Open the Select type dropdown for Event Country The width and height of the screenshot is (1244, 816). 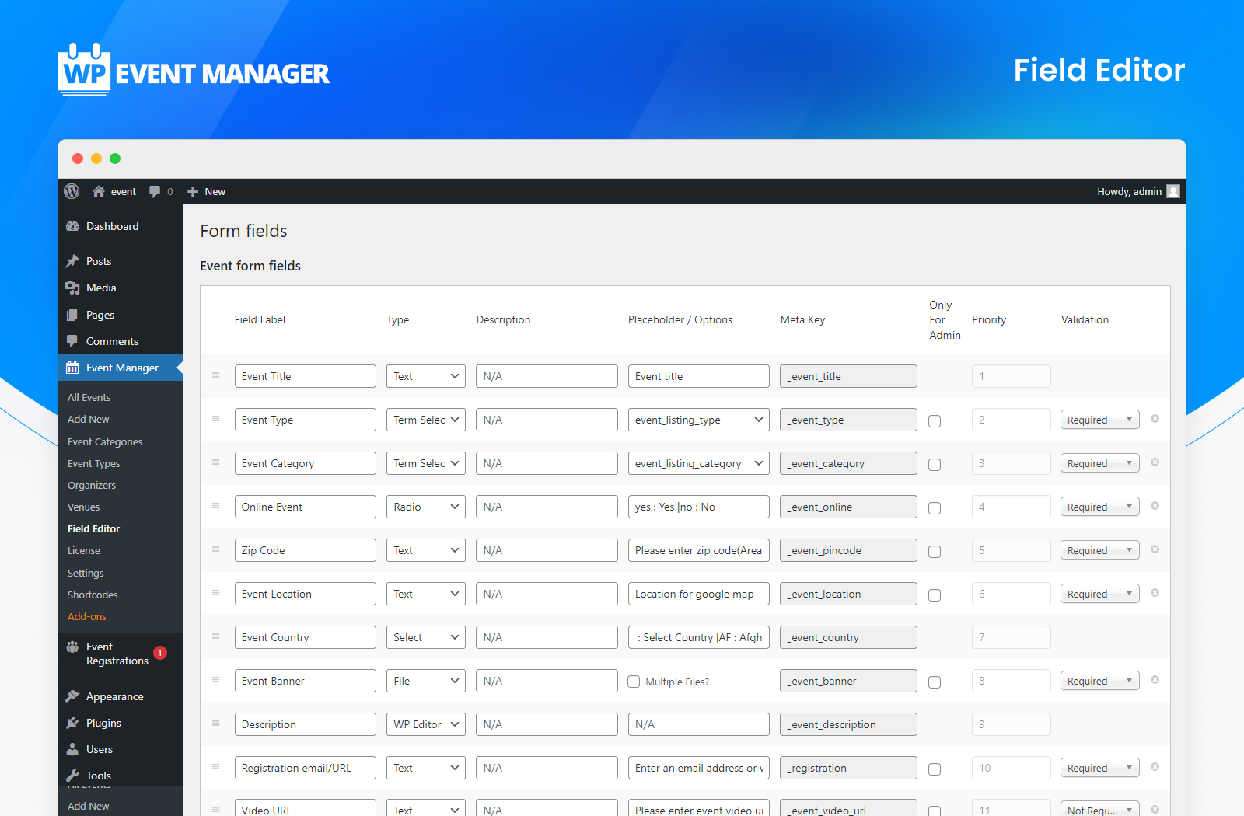coord(426,637)
